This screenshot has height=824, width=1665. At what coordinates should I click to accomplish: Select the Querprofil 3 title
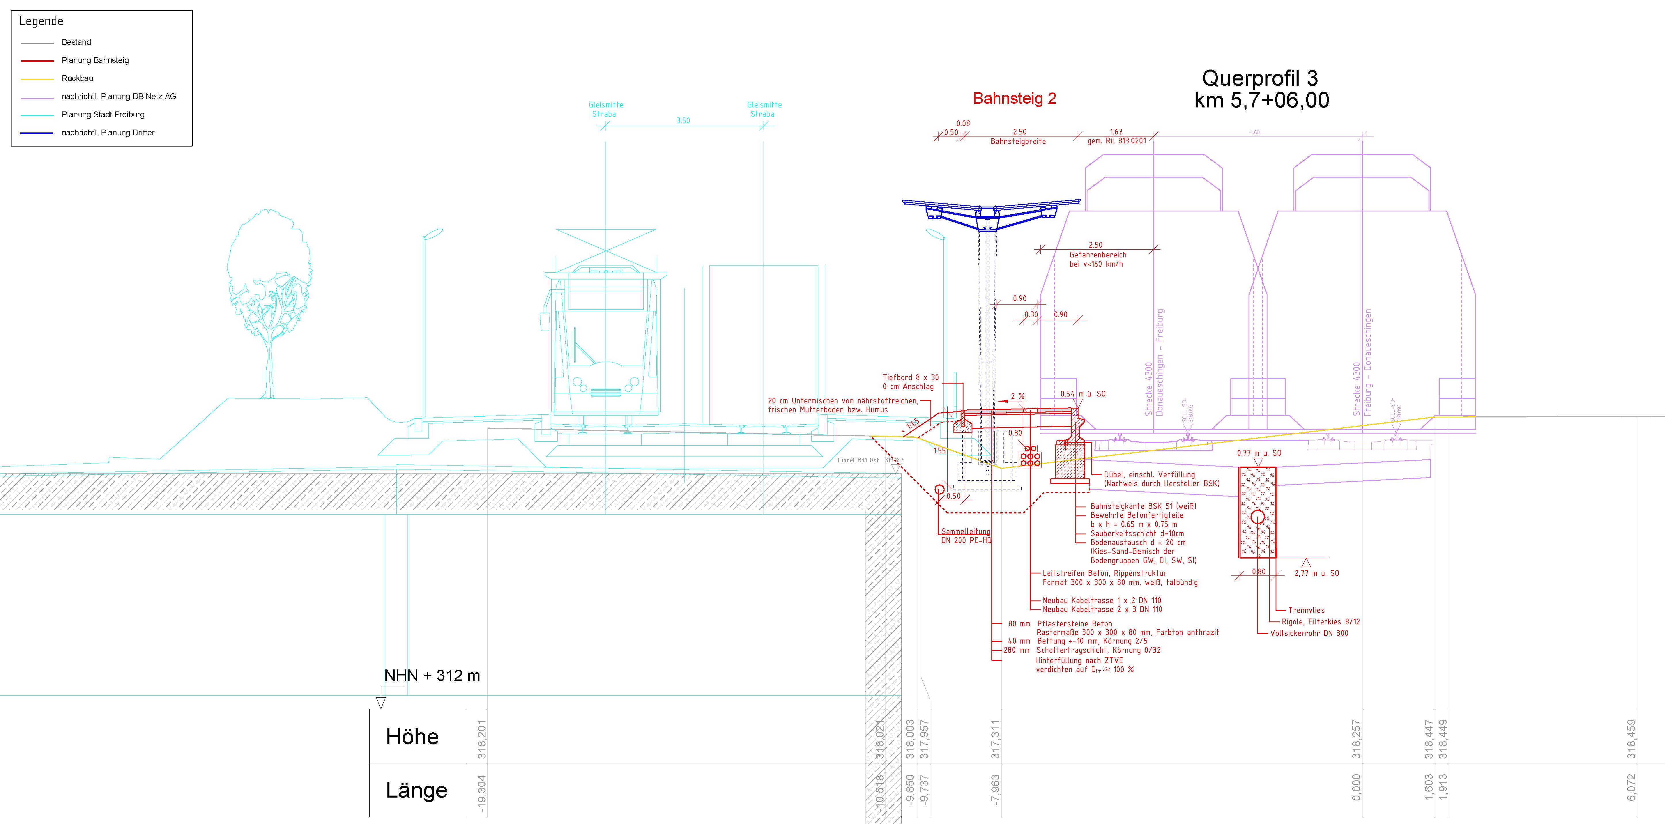tap(1260, 78)
